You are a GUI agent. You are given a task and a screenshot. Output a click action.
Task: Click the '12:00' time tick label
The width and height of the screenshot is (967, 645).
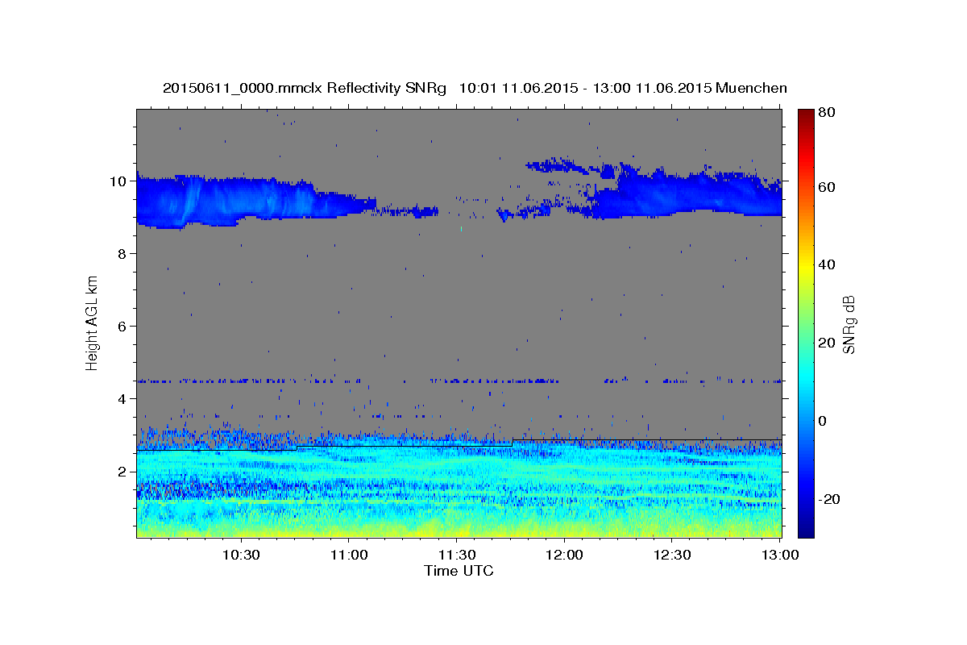(x=564, y=556)
